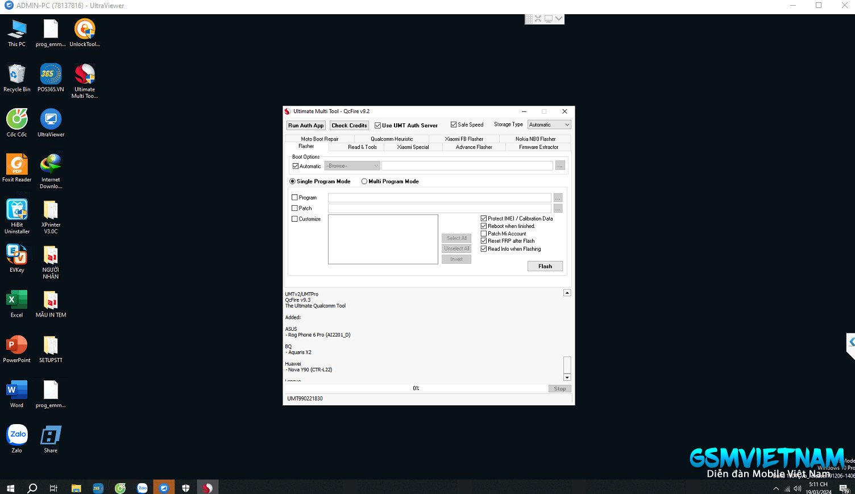Launch POS365.VN shortcut

pyautogui.click(x=51, y=78)
